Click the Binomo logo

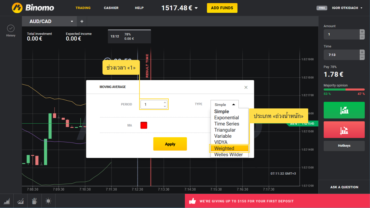(x=33, y=8)
